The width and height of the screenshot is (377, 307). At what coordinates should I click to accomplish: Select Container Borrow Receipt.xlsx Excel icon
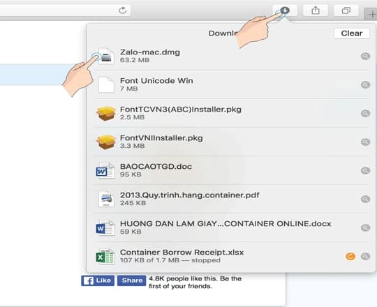point(105,256)
